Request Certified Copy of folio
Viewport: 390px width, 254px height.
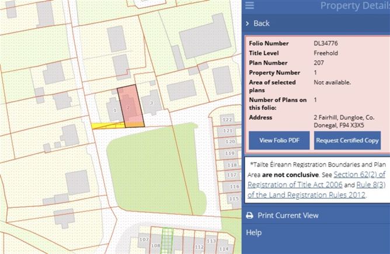[347, 140]
